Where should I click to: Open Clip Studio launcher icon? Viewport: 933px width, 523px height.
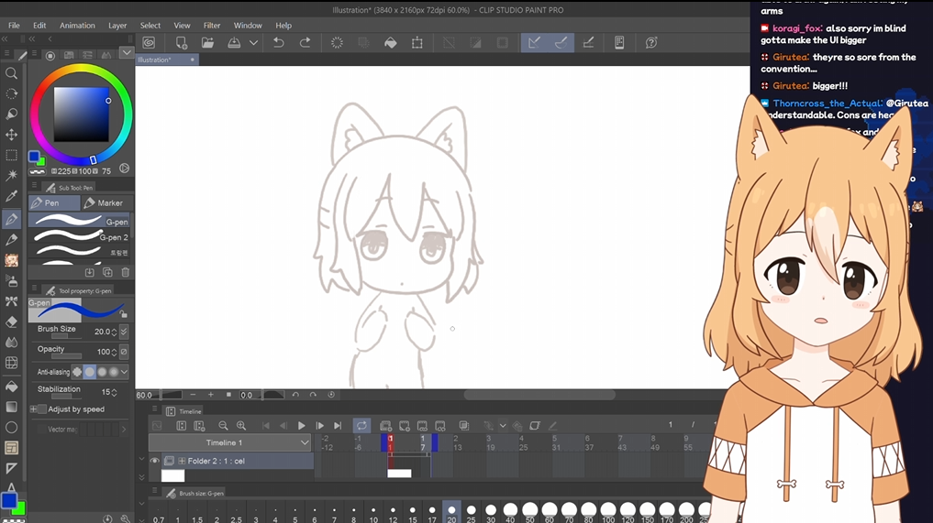149,42
